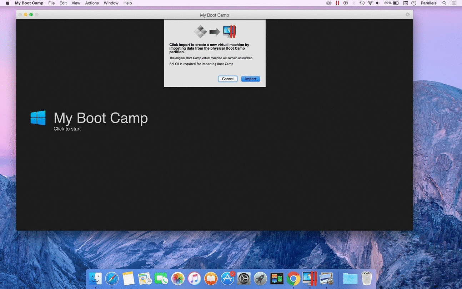Open the Actions menu
This screenshot has width=462, height=289.
point(92,3)
